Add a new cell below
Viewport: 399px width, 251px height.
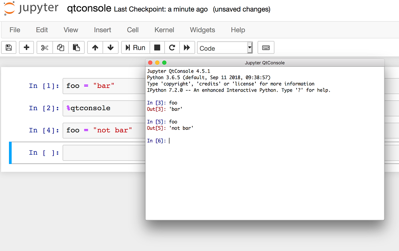click(26, 47)
